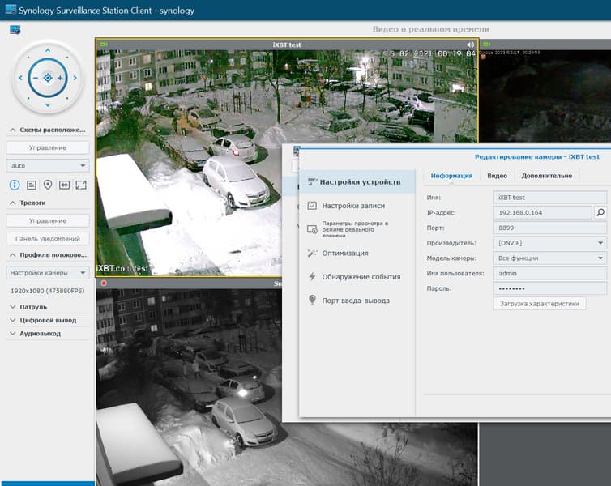The image size is (611, 486).
Task: Switch to the Видео tab
Action: [497, 176]
